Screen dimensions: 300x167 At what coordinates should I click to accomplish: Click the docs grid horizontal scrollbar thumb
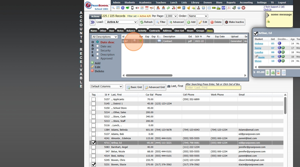(x=149, y=75)
